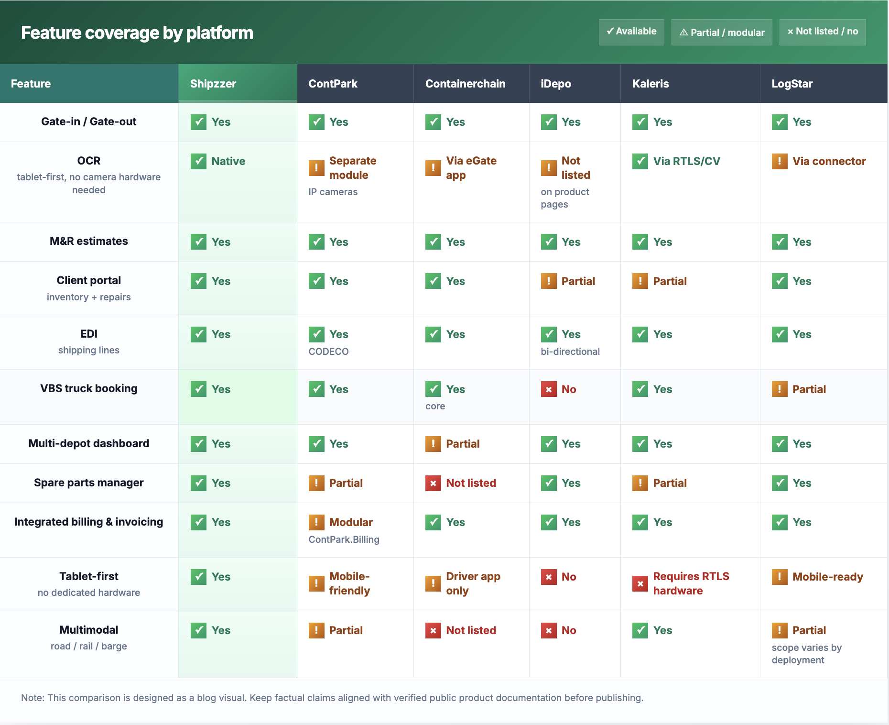Screen dimensions: 889x725
Task: Click red X icon beside Requires RTLS hardware
Action: 640,583
